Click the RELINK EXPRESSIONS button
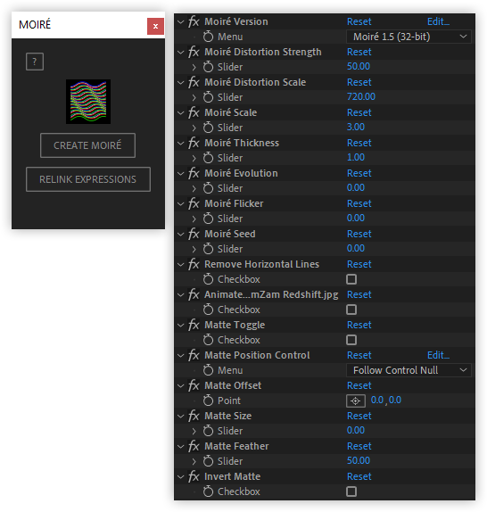This screenshot has width=487, height=512. click(x=88, y=179)
